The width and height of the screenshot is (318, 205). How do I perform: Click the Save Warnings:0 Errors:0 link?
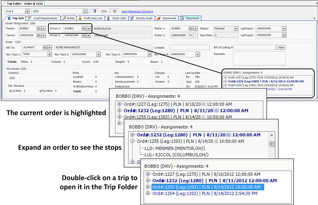pyautogui.click(x=137, y=12)
